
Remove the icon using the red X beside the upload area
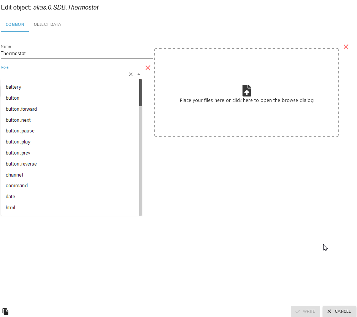point(346,47)
